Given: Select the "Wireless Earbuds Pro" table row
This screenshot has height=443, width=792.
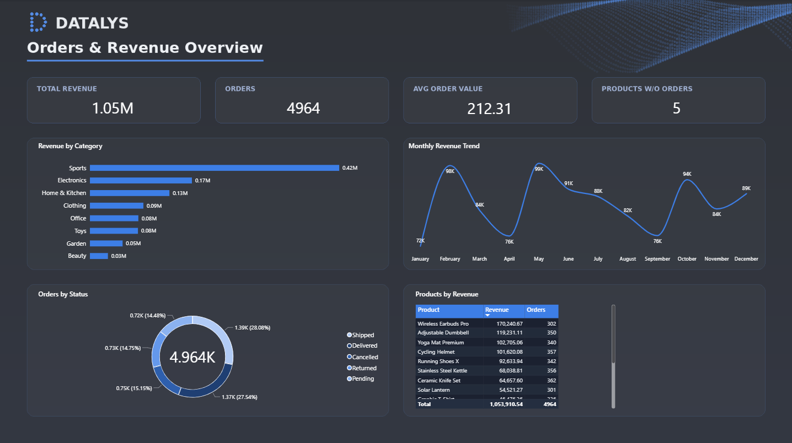Looking at the screenshot, I should [487, 324].
